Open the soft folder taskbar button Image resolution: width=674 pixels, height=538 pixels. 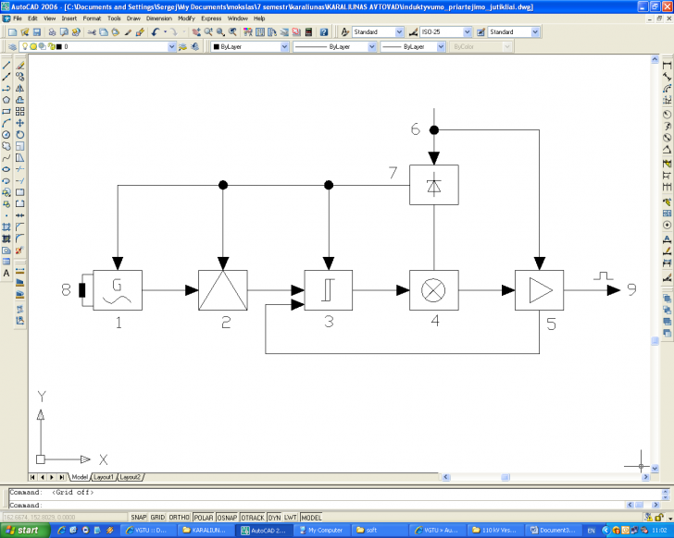pos(379,531)
